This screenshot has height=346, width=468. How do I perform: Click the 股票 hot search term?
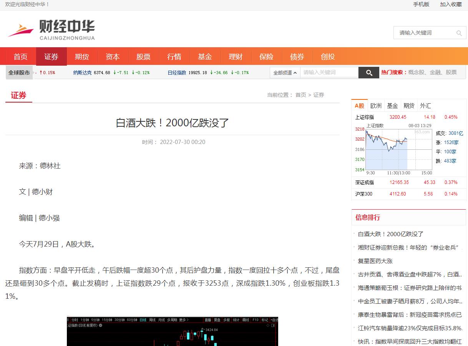(451, 72)
